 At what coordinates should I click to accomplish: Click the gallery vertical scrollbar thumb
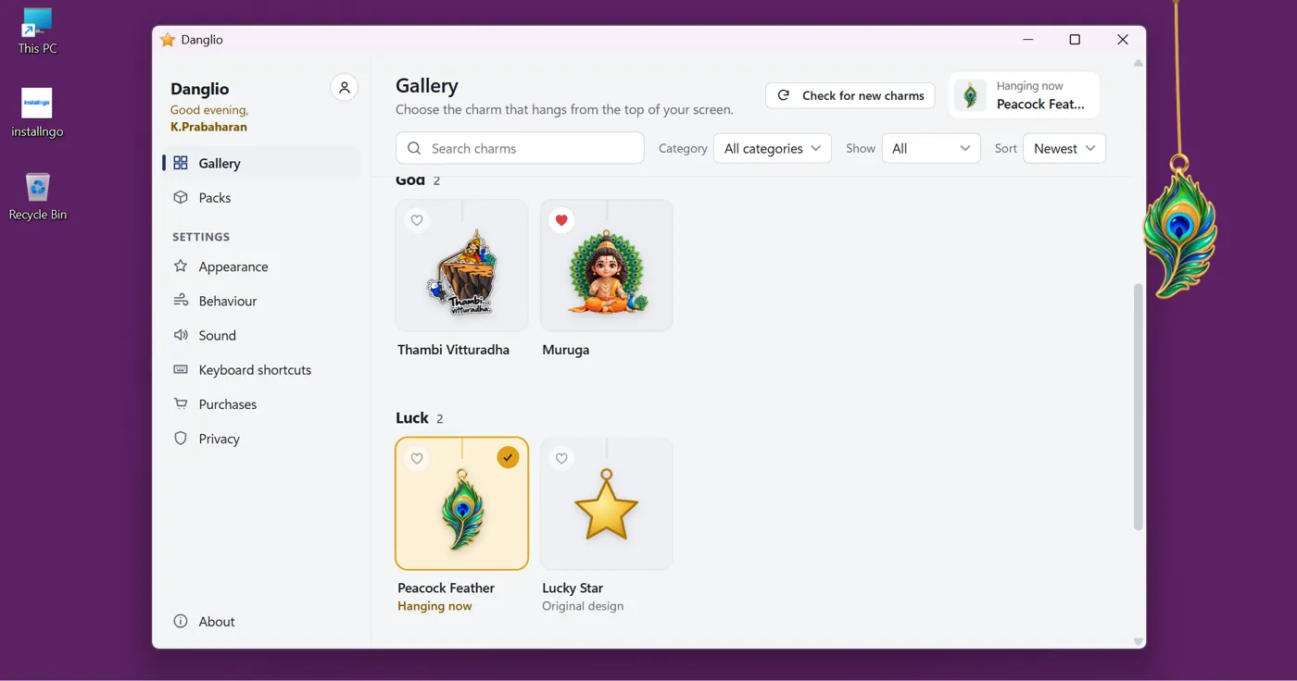click(1138, 407)
